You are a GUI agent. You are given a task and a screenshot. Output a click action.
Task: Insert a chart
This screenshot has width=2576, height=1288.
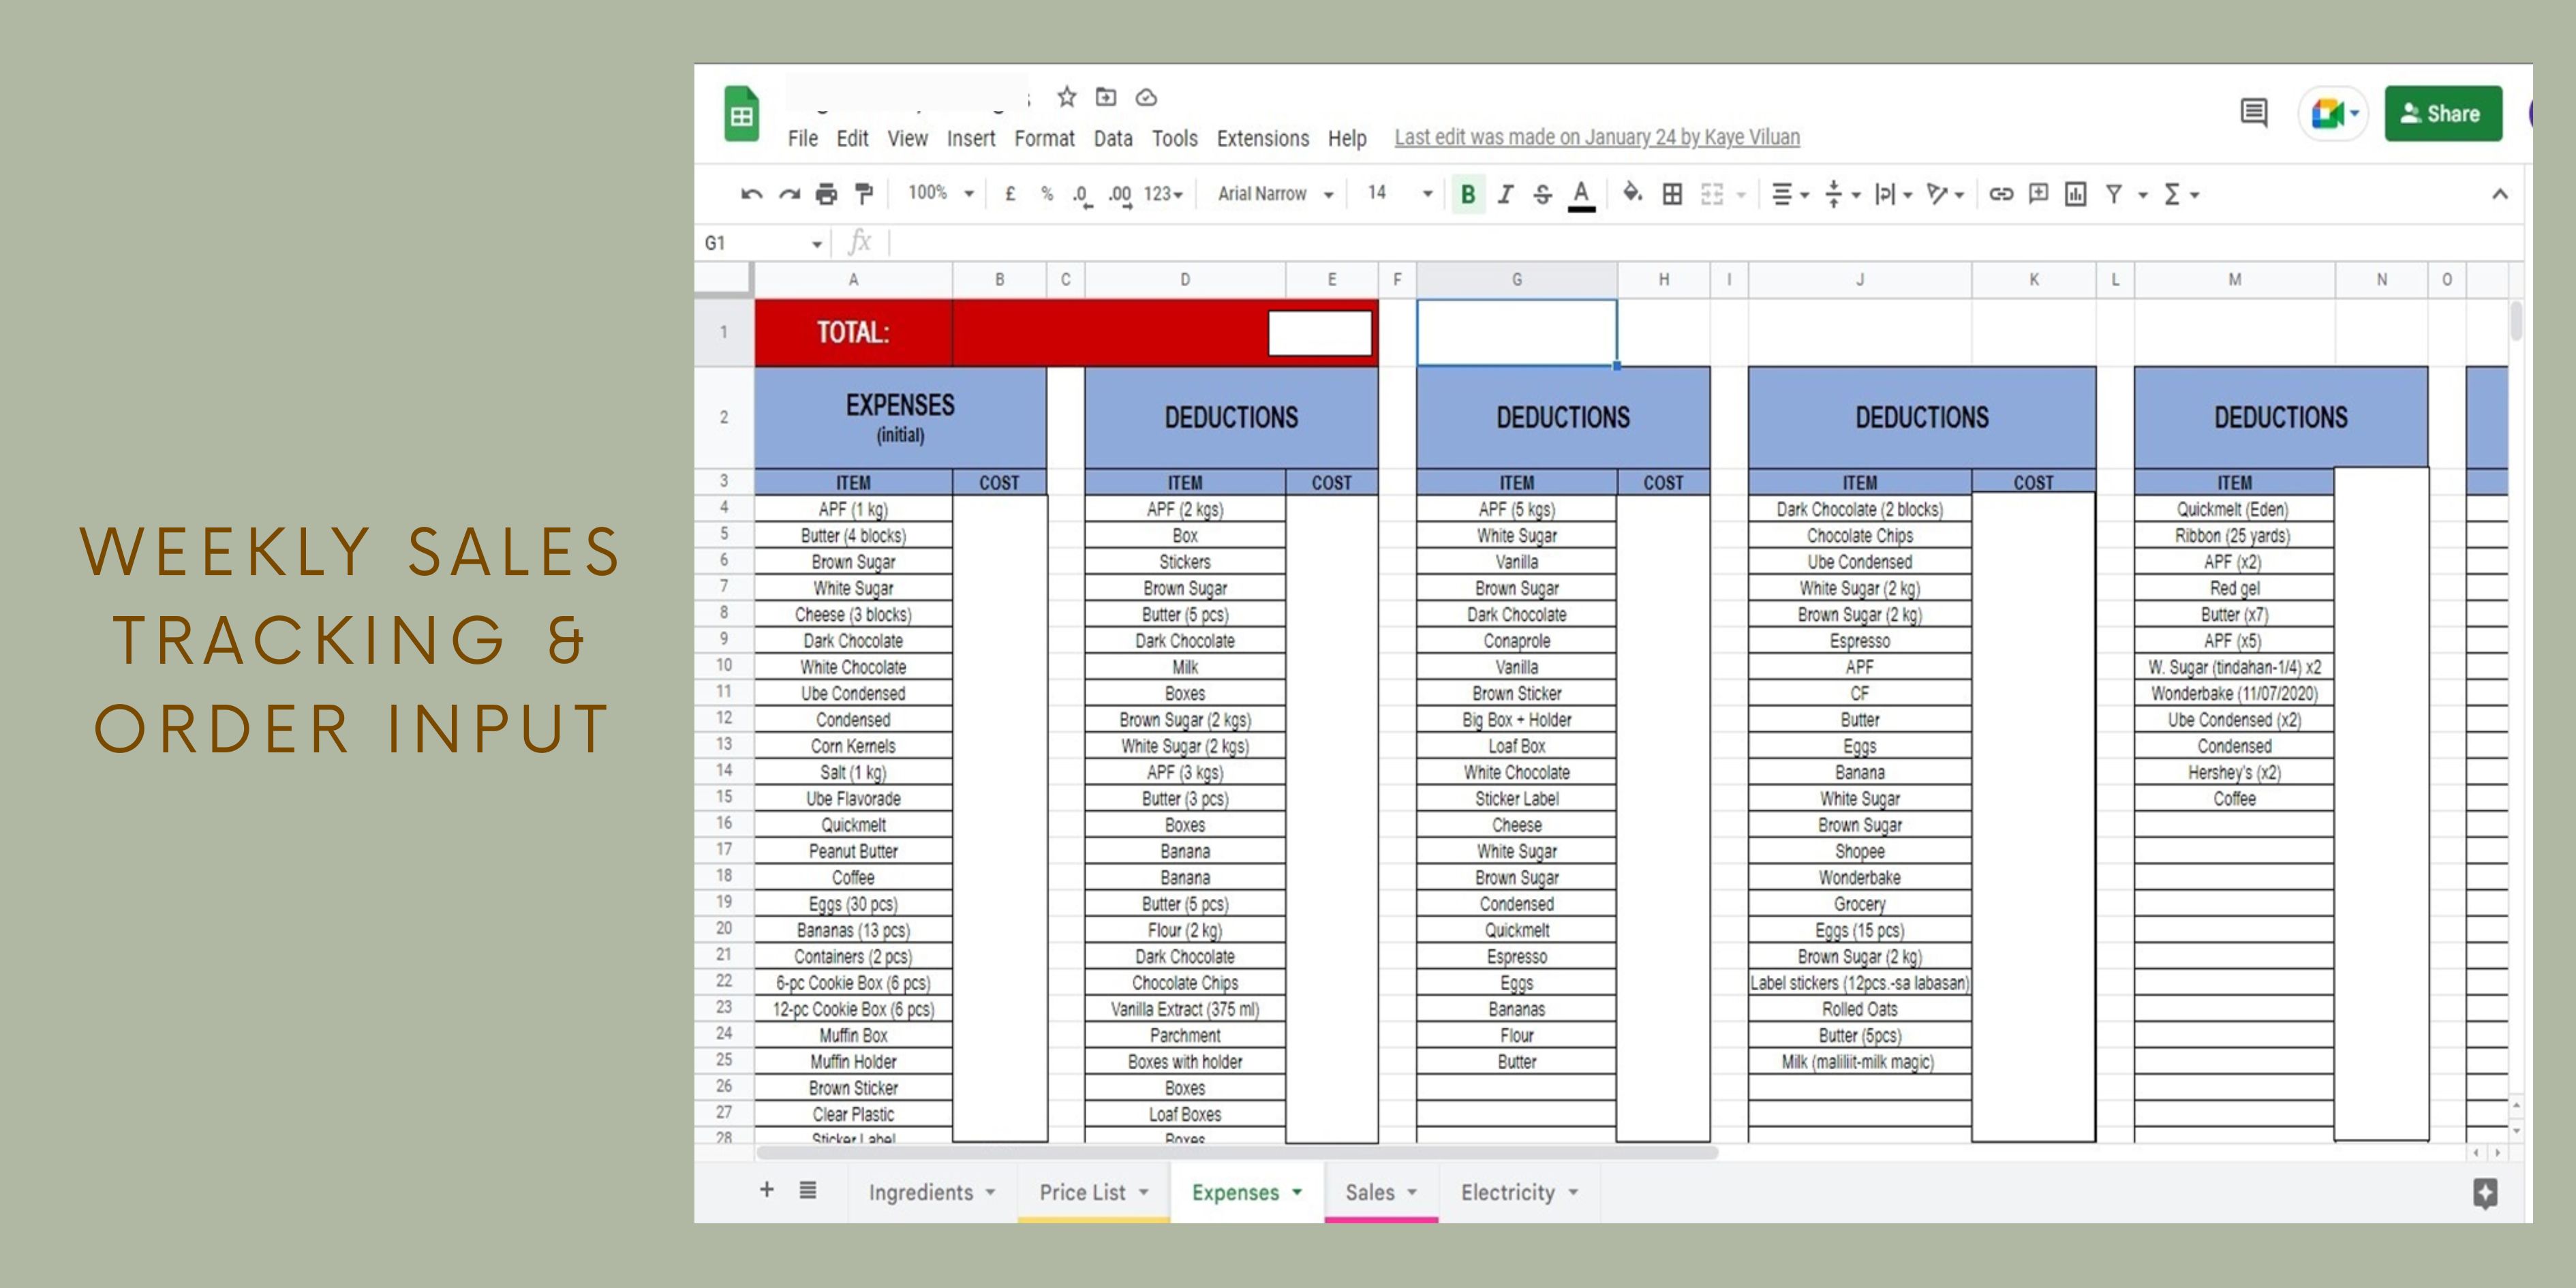click(x=2076, y=193)
